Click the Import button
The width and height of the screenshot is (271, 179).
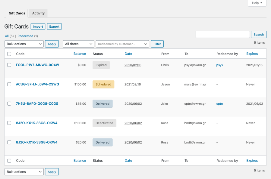click(38, 26)
